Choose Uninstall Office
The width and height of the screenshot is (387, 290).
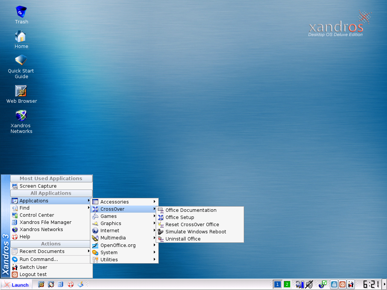tap(200, 239)
